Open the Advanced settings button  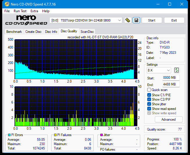coord(168,120)
